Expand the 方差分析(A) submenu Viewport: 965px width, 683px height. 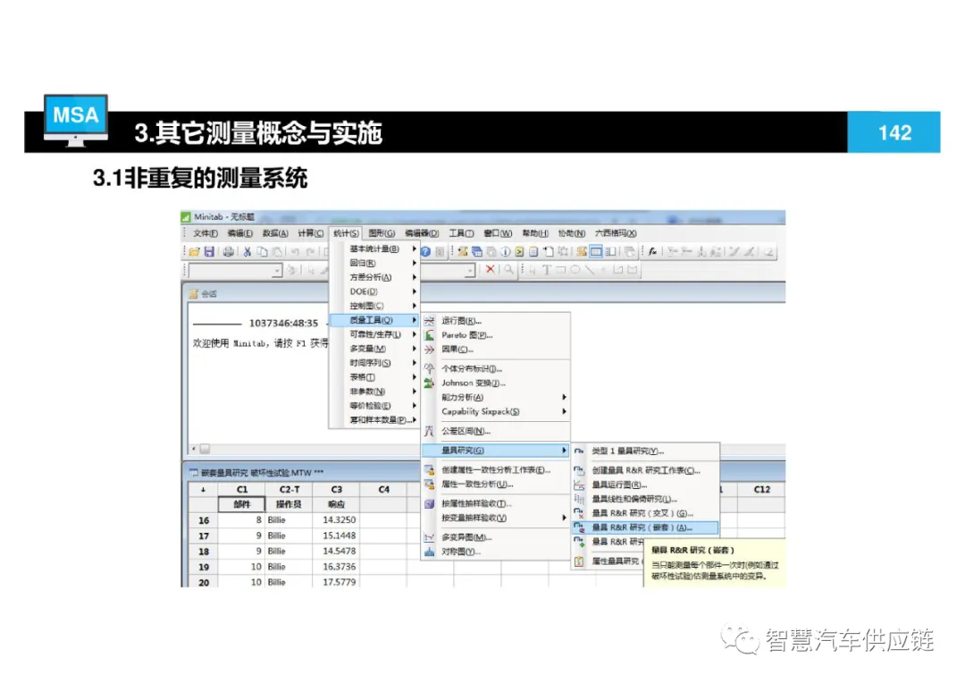(x=374, y=277)
